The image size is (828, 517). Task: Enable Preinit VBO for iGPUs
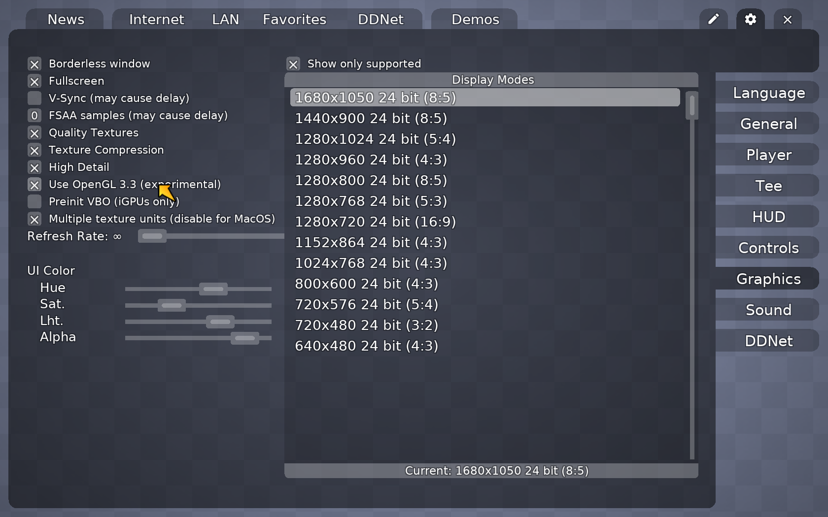coord(34,201)
